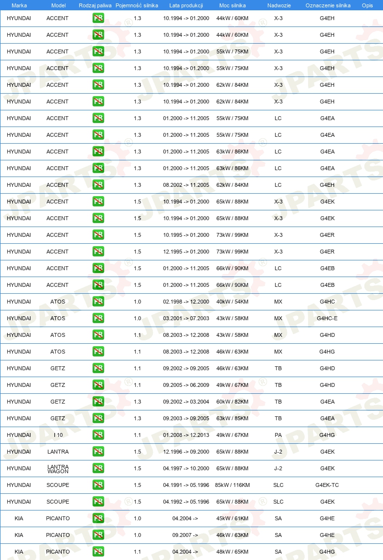Click the Oznaczenie silnika column header
This screenshot has width=383, height=560.
(x=328, y=5)
